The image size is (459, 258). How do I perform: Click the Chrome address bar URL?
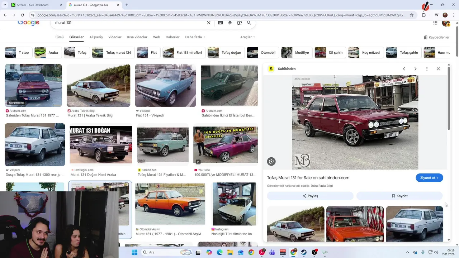click(221, 15)
